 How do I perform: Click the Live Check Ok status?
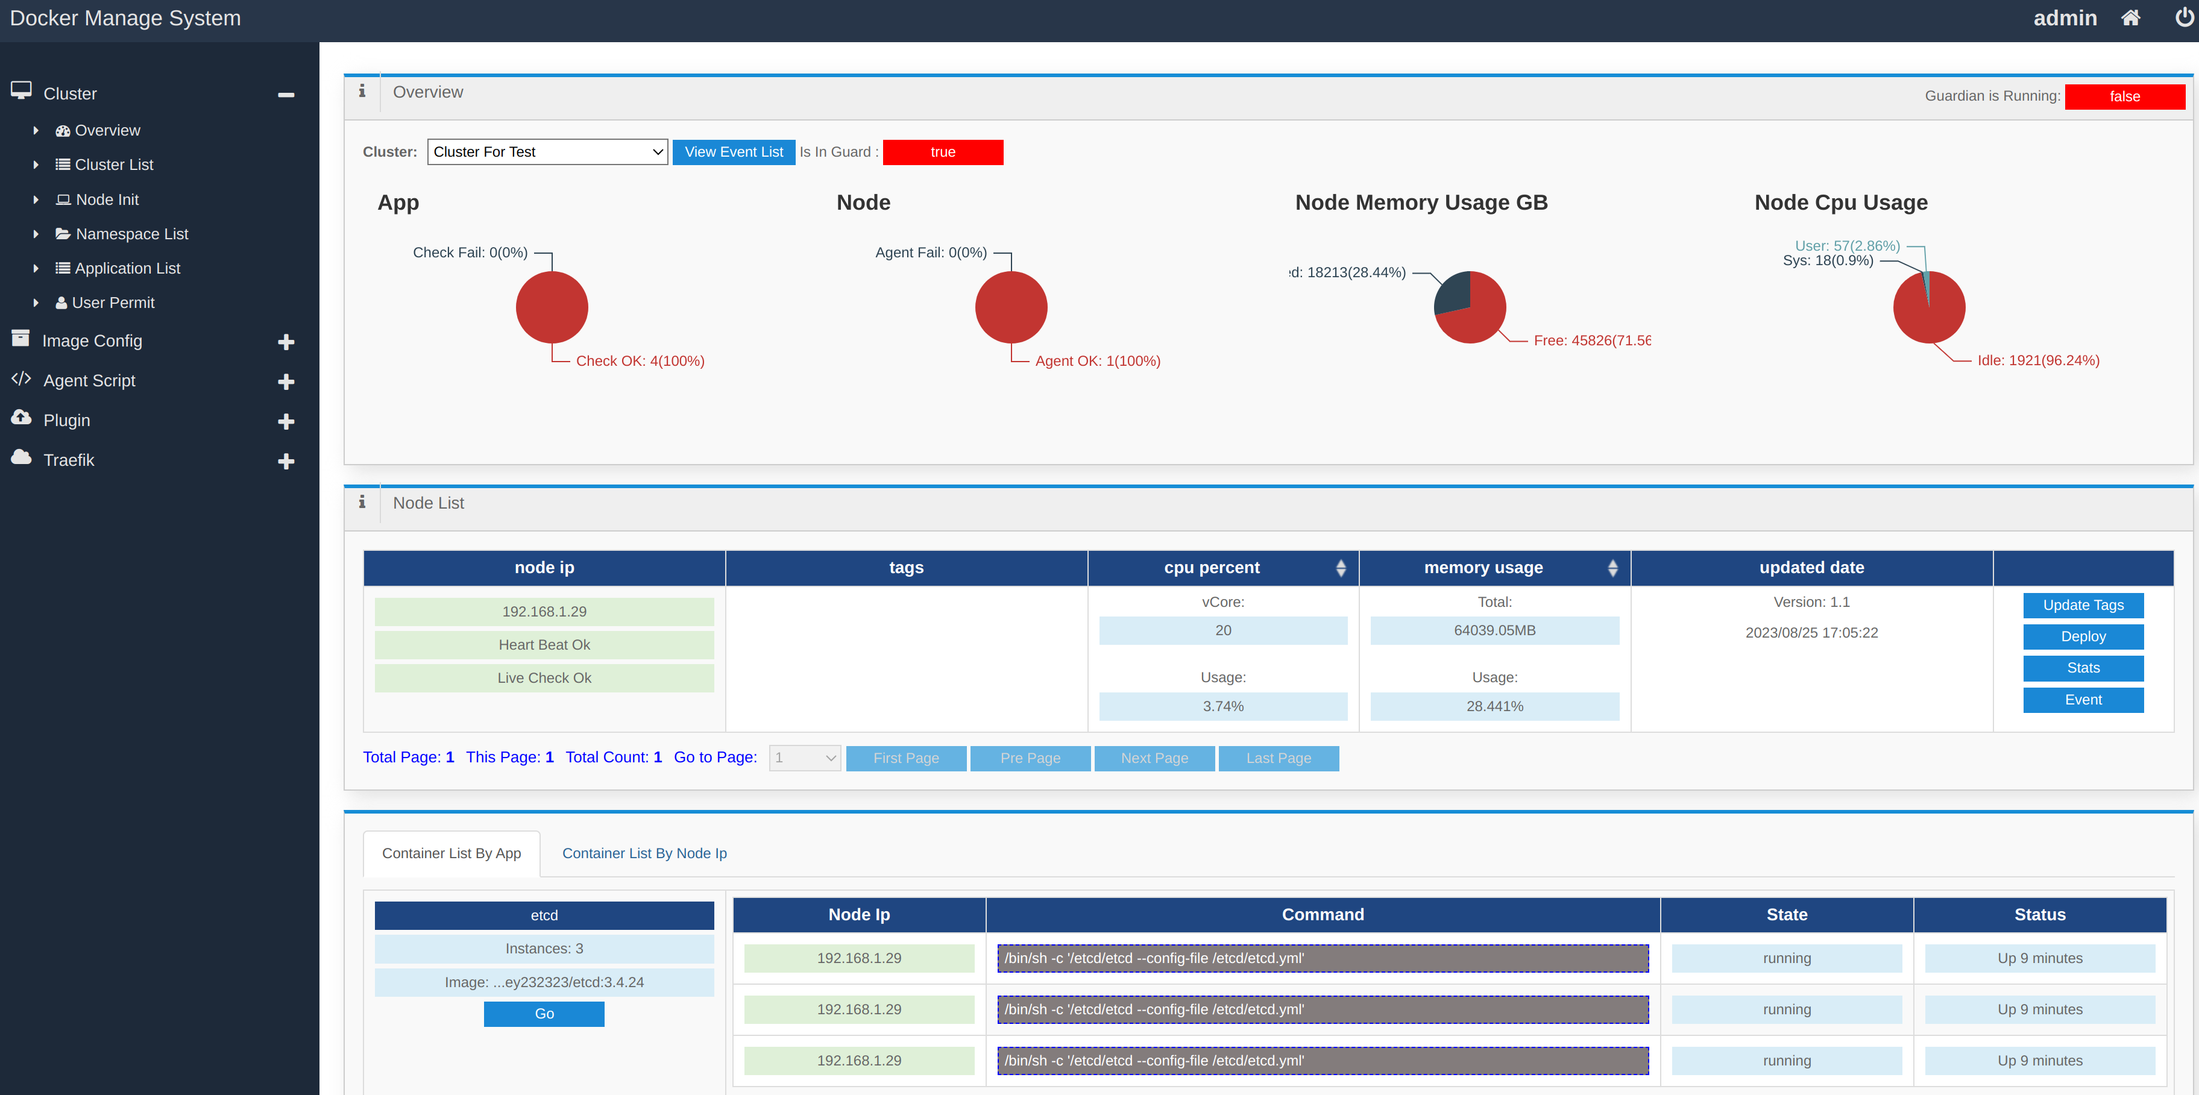tap(544, 679)
